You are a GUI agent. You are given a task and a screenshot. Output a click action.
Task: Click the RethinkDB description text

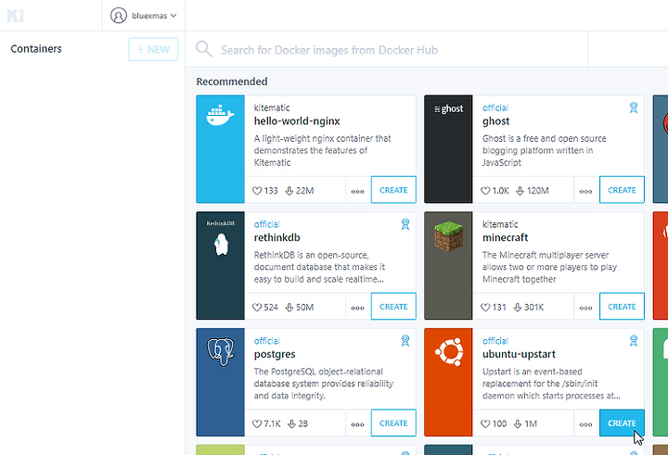[319, 267]
